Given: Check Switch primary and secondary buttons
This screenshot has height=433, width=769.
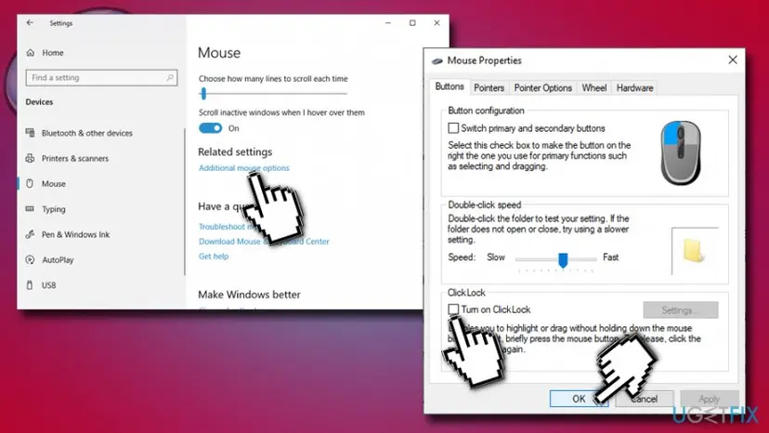Looking at the screenshot, I should 453,128.
